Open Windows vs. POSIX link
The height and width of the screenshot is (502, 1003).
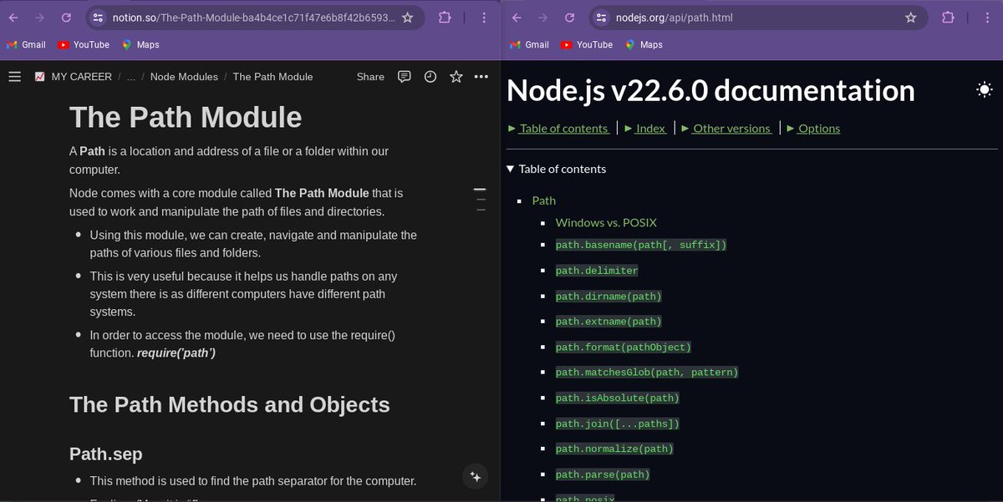tap(606, 222)
